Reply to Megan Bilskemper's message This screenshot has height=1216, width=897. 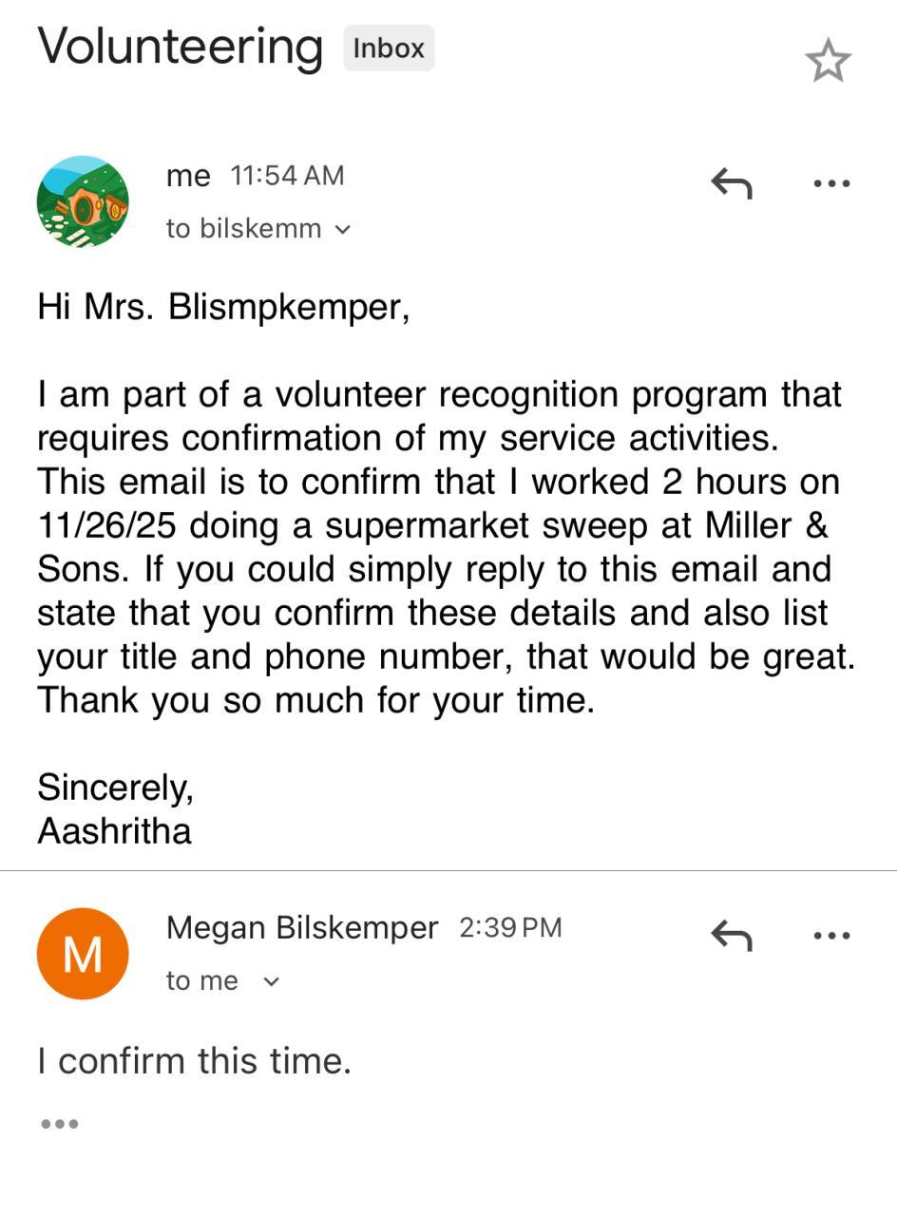pyautogui.click(x=731, y=935)
